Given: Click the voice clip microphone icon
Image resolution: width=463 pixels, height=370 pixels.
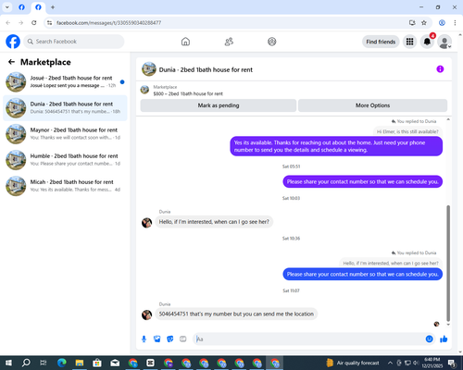Looking at the screenshot, I should tap(144, 339).
